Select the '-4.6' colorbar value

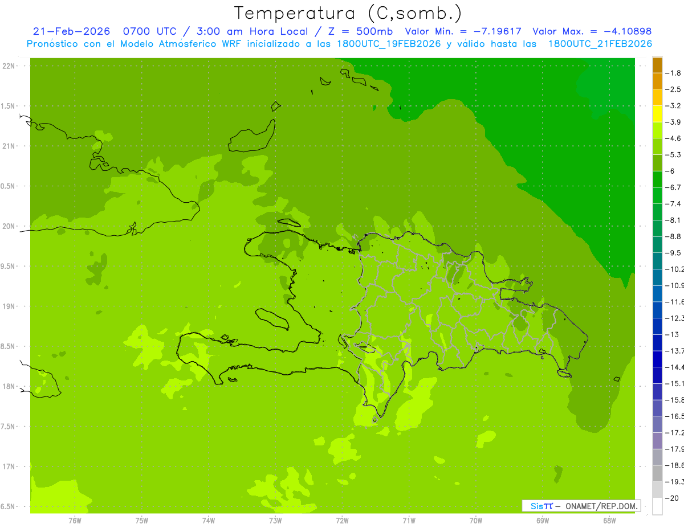click(x=674, y=138)
